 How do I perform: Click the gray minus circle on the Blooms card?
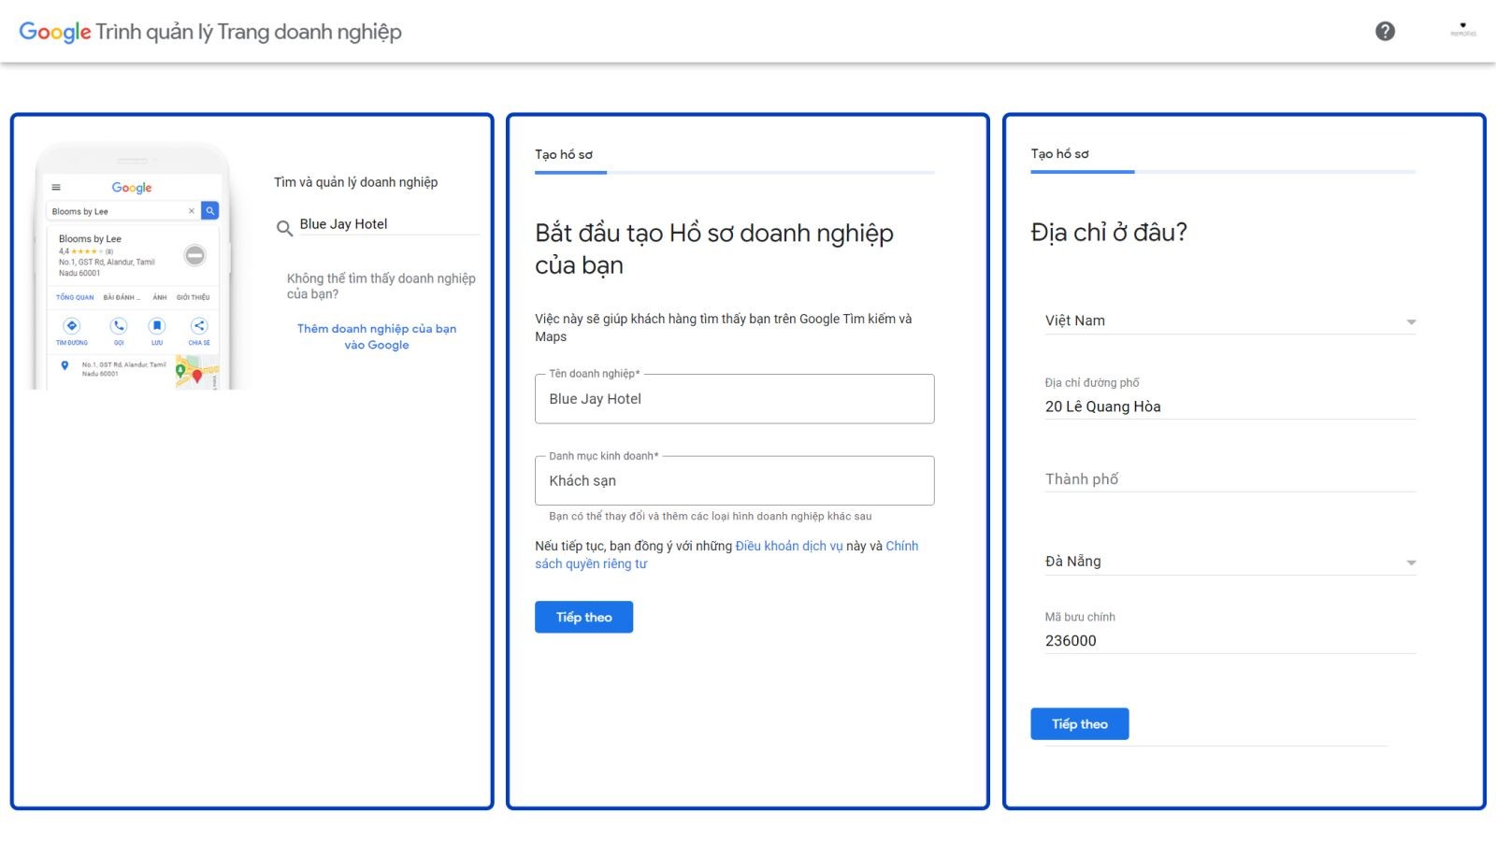pyautogui.click(x=194, y=255)
